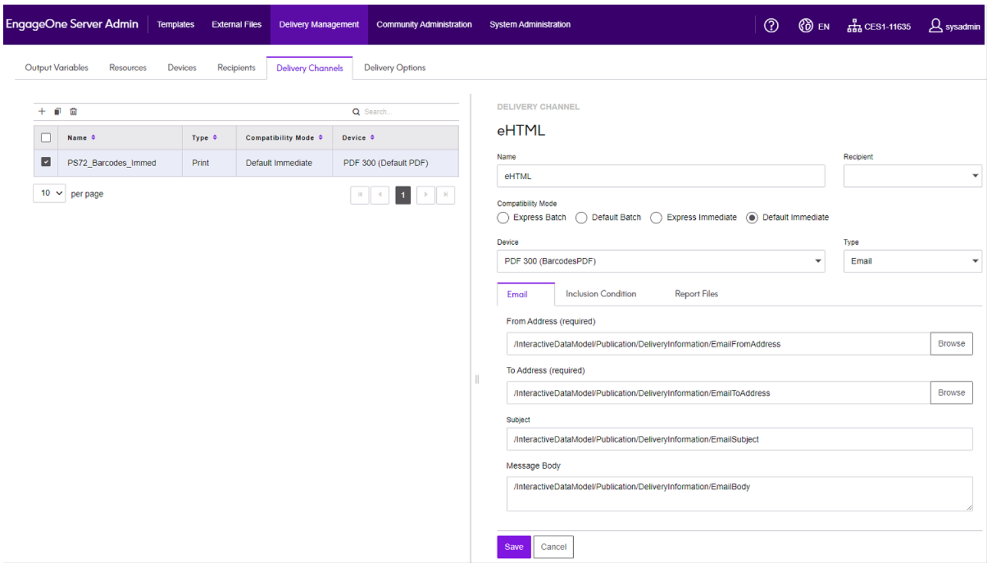The image size is (989, 571).
Task: Open the Type dropdown showing Email
Action: pos(912,261)
